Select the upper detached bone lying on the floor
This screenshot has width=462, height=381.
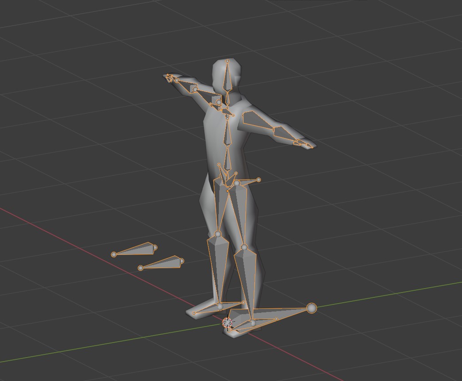[x=135, y=250]
